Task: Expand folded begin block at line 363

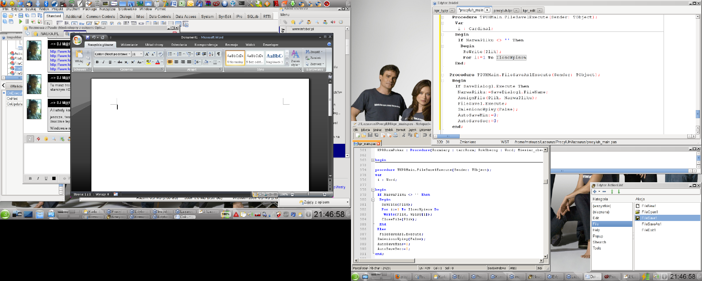Action: pos(373,160)
